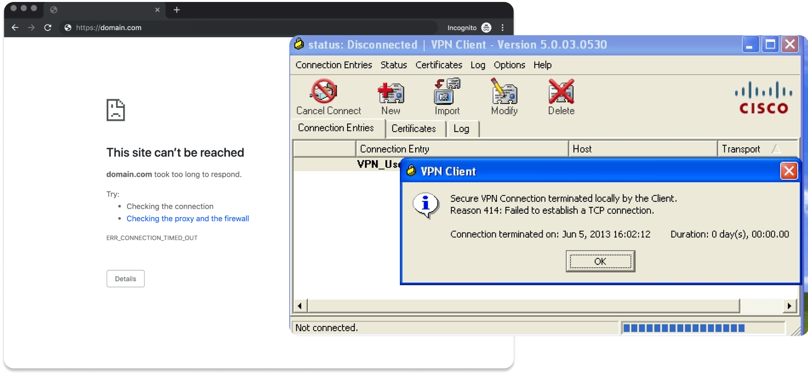808x374 pixels.
Task: Click the Incognito label in the browser
Action: 462,28
